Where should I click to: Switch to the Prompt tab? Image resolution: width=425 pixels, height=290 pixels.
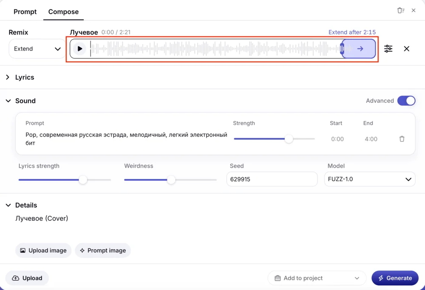(25, 11)
